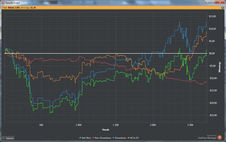226x142 pixels.
Task: Click the -$5,00 axis value
Action: [212, 66]
